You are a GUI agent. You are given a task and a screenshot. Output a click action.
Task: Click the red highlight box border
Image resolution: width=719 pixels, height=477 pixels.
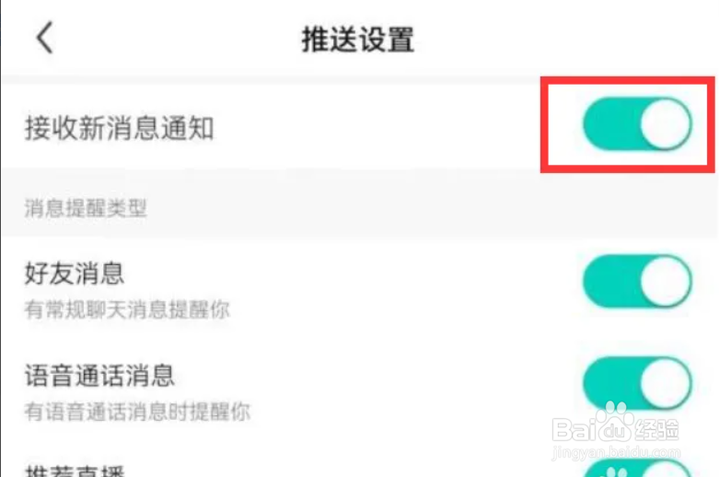[627, 80]
